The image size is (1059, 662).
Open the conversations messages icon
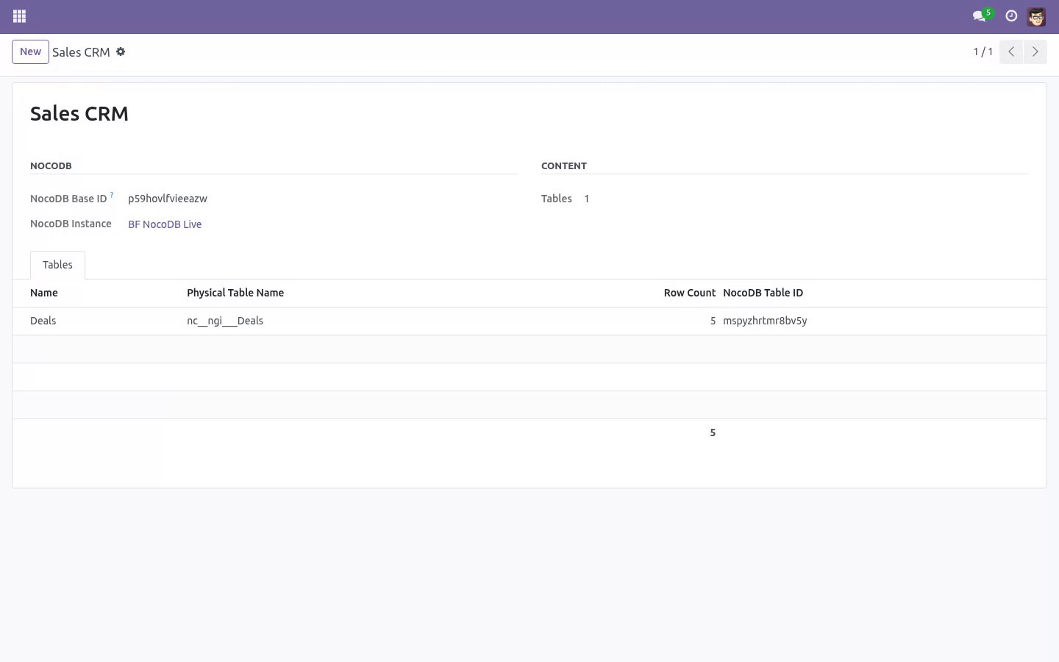pos(980,16)
